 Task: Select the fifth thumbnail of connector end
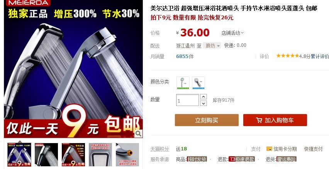click(x=127, y=155)
